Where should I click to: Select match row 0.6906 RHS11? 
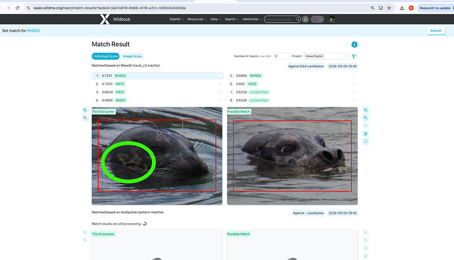[157, 100]
